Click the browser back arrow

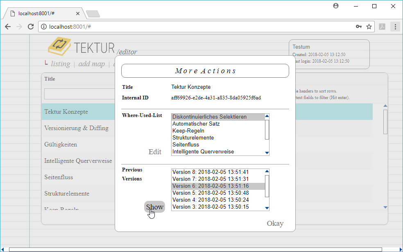tap(8, 27)
